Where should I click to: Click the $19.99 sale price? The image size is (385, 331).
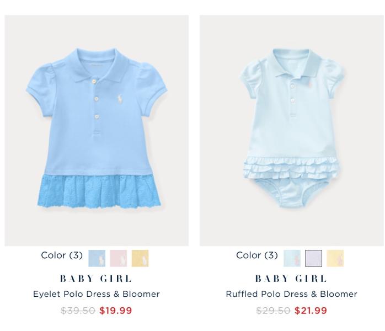(116, 311)
